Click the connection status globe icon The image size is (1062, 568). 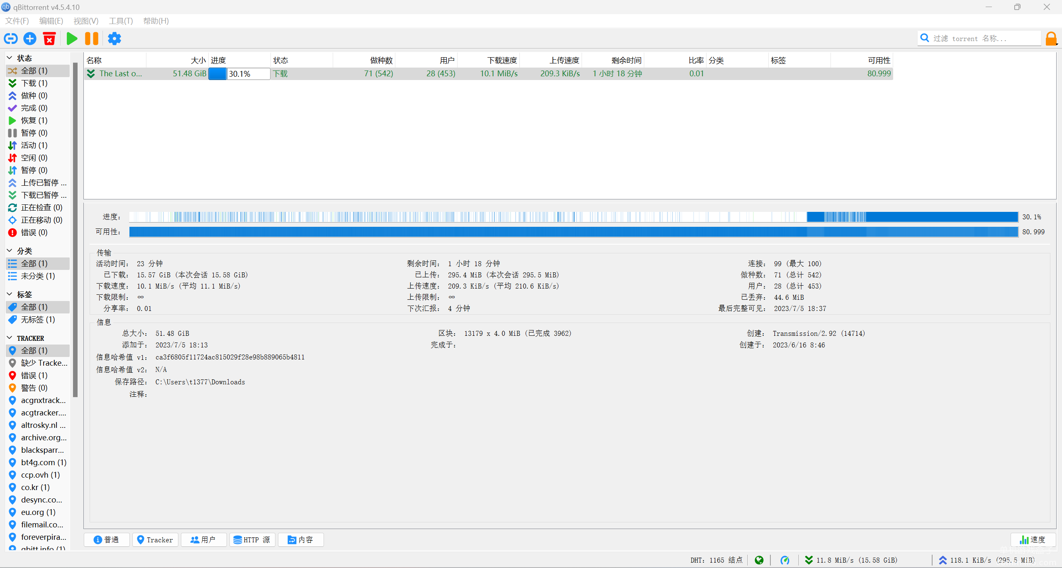click(759, 560)
